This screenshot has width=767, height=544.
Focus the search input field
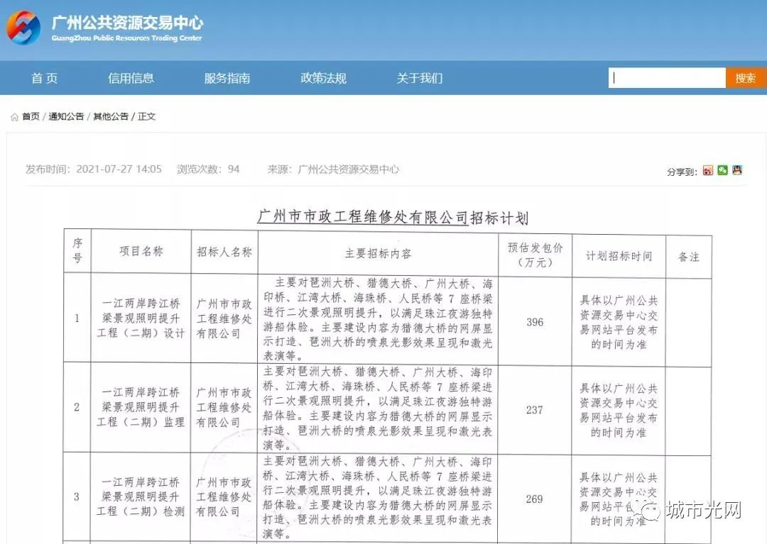pyautogui.click(x=667, y=78)
